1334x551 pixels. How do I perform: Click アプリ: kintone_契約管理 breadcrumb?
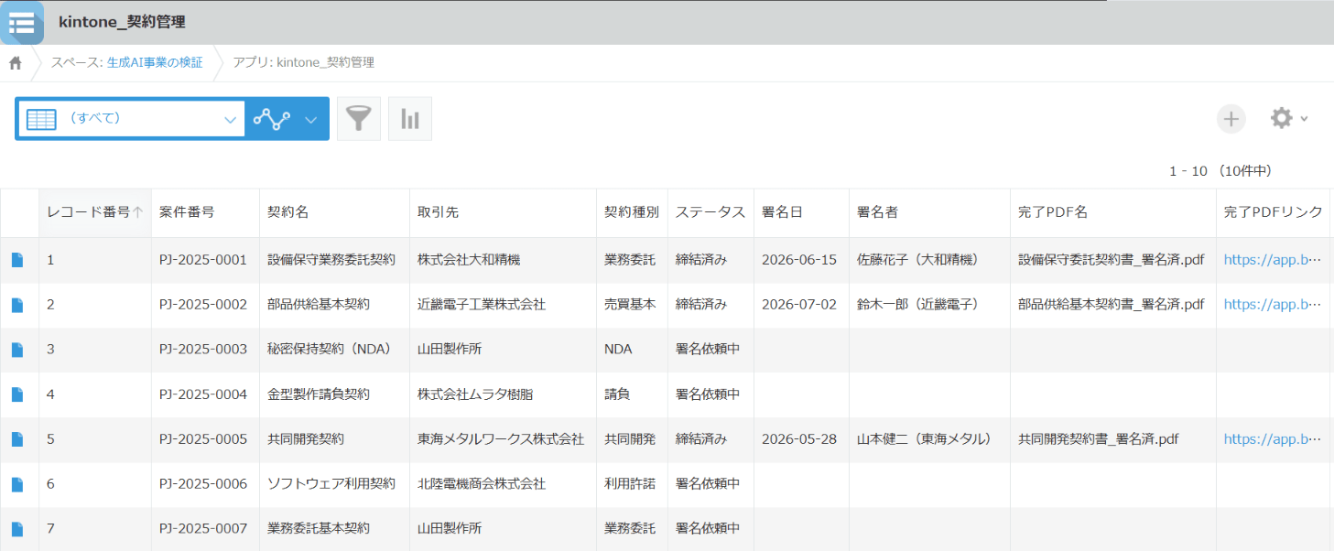pyautogui.click(x=304, y=63)
